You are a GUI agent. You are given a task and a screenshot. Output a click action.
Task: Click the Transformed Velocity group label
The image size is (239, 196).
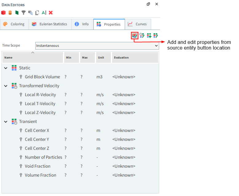(x=39, y=86)
